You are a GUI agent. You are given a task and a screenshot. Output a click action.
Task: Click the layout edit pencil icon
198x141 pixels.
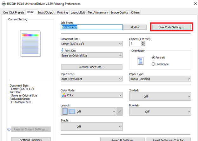(120, 111)
